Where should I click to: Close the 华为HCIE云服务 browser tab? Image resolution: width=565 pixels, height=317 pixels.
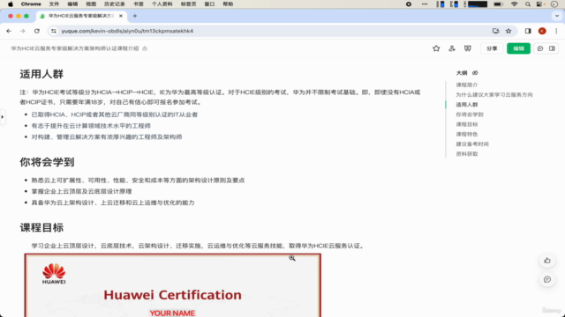pyautogui.click(x=121, y=16)
